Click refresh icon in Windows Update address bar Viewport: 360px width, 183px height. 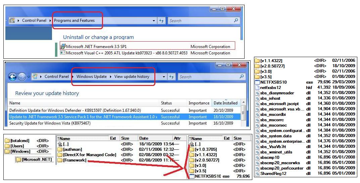point(171,77)
